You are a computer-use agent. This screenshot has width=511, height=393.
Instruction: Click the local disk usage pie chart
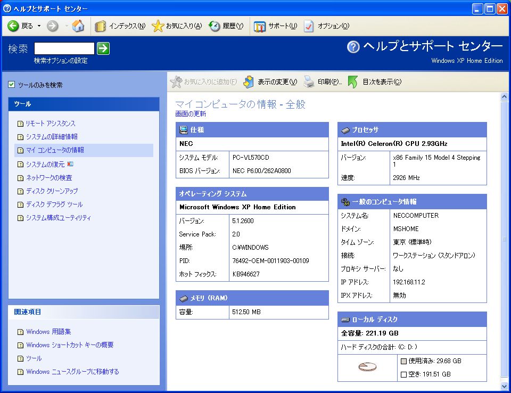click(x=367, y=367)
